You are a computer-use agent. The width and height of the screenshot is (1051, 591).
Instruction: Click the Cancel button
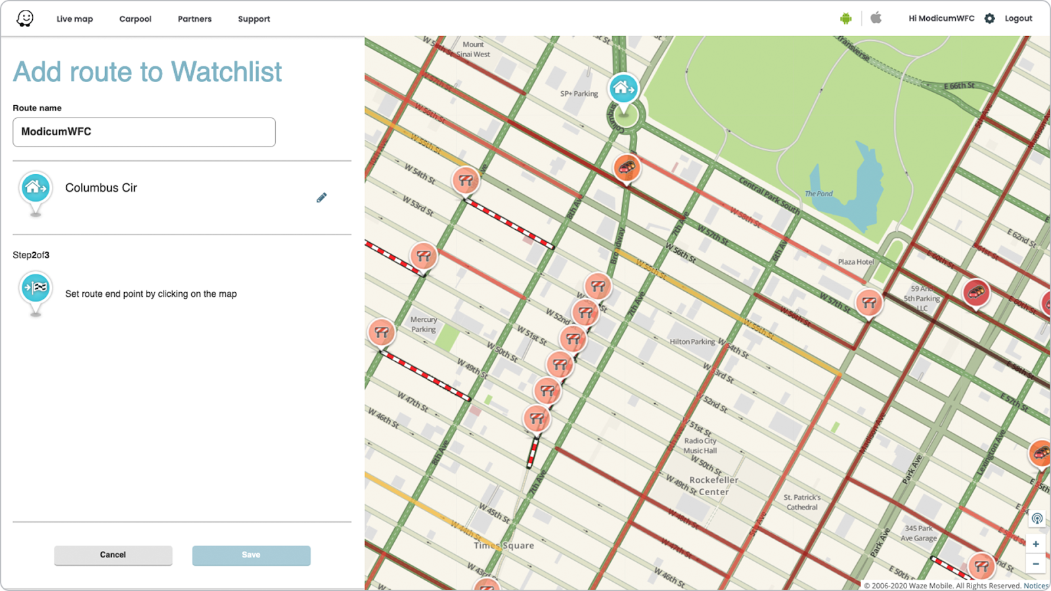tap(113, 555)
